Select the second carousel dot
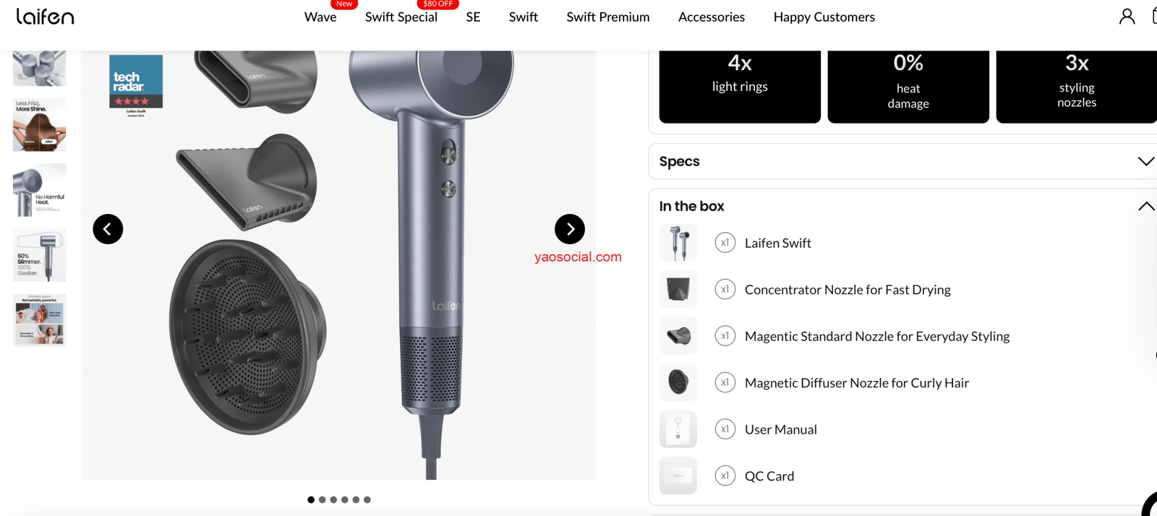The image size is (1157, 516). pyautogui.click(x=323, y=499)
